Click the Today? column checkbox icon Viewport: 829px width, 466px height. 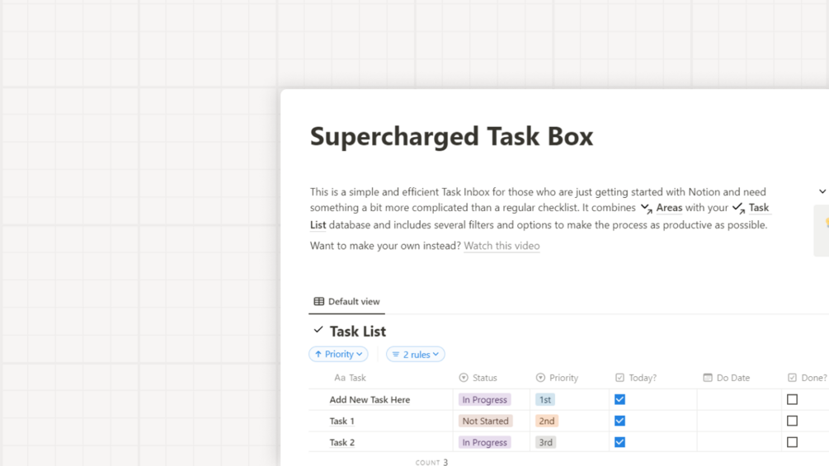click(619, 377)
